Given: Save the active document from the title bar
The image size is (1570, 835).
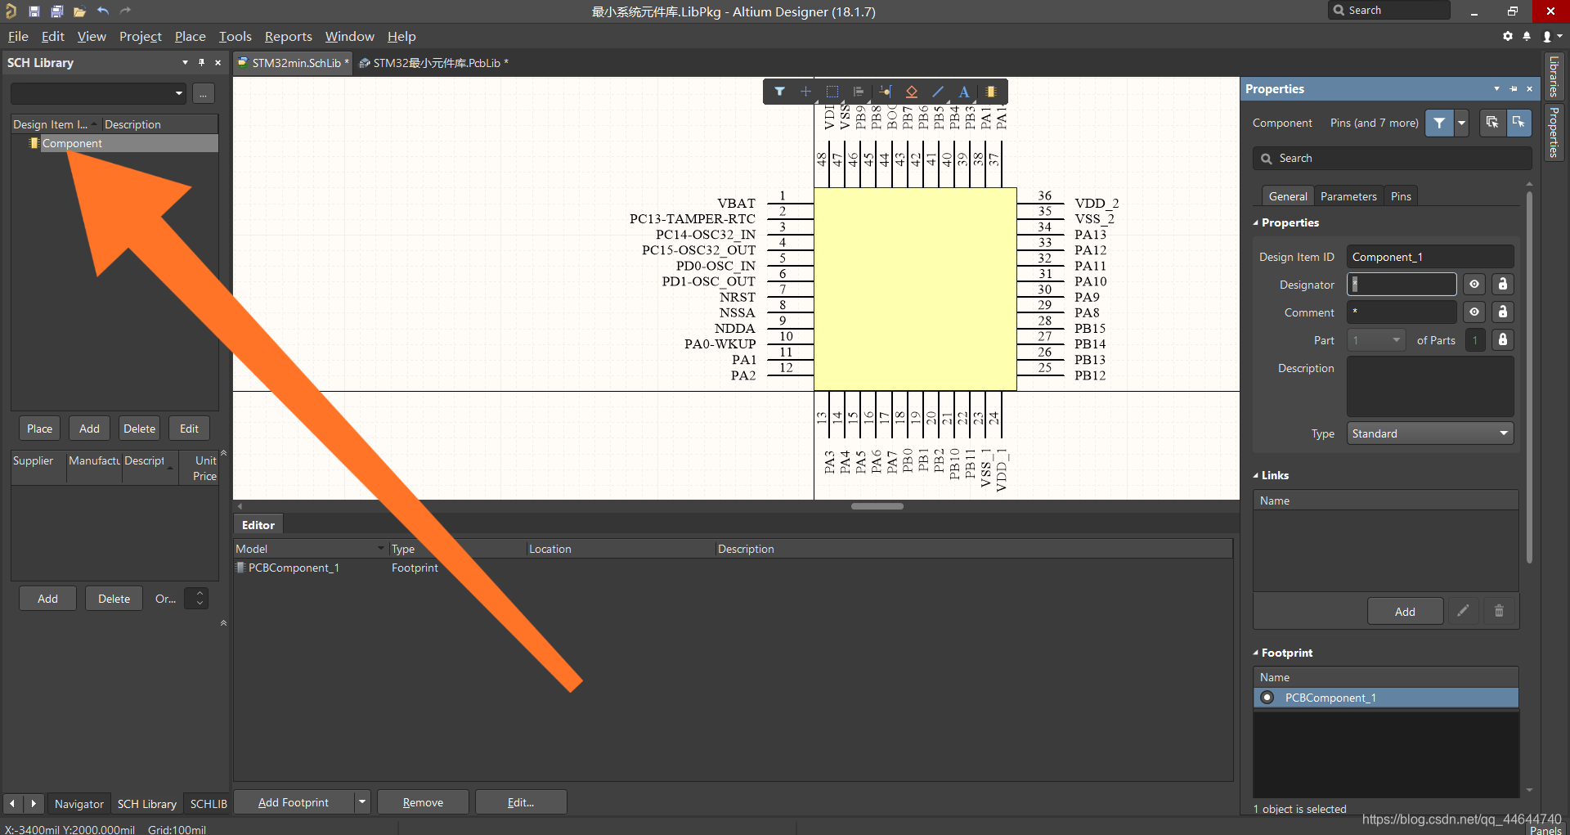Looking at the screenshot, I should [x=34, y=11].
